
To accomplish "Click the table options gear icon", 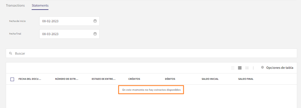I will pos(262,67).
